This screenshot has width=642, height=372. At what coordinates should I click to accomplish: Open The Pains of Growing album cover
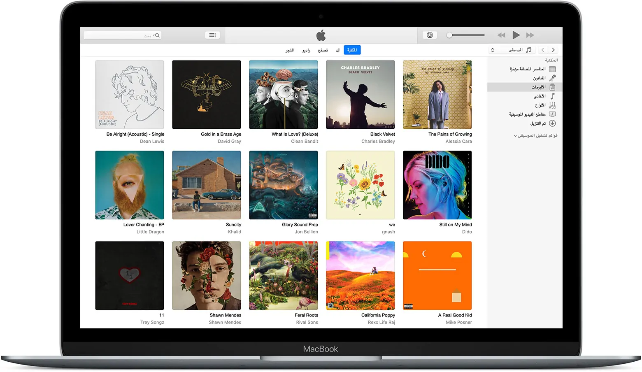437,95
